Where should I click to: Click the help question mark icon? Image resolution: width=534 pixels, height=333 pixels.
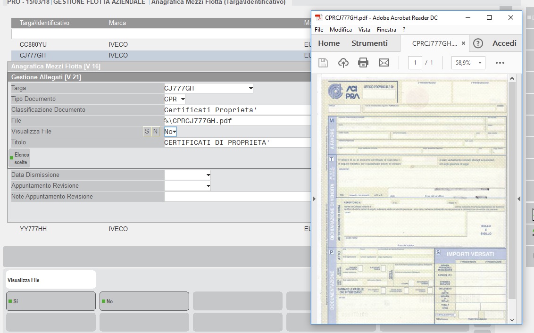(478, 43)
